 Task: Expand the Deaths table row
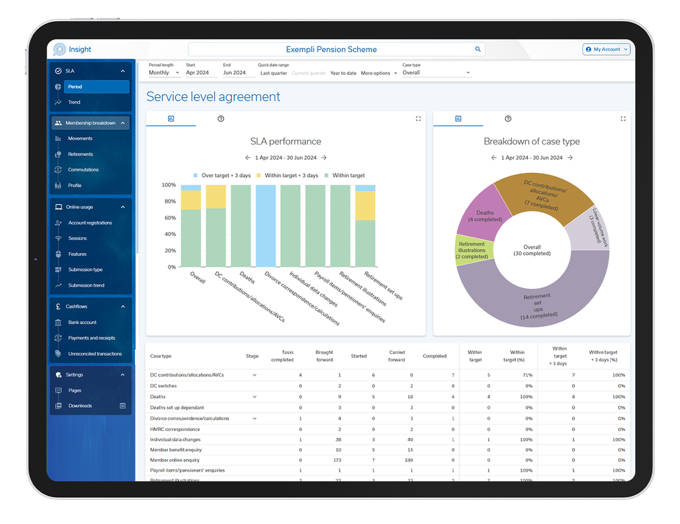tap(255, 396)
